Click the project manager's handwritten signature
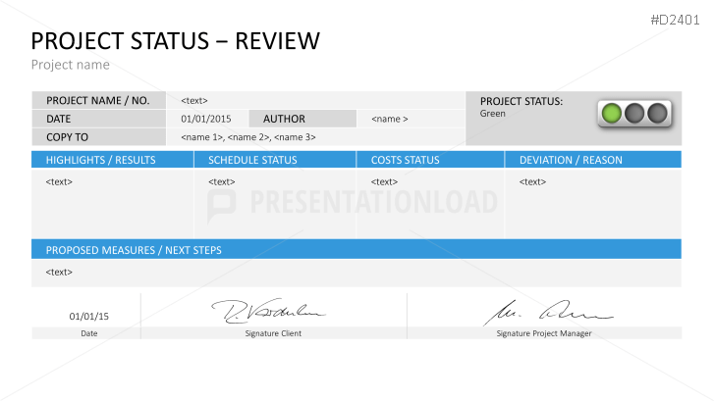 pyautogui.click(x=547, y=313)
